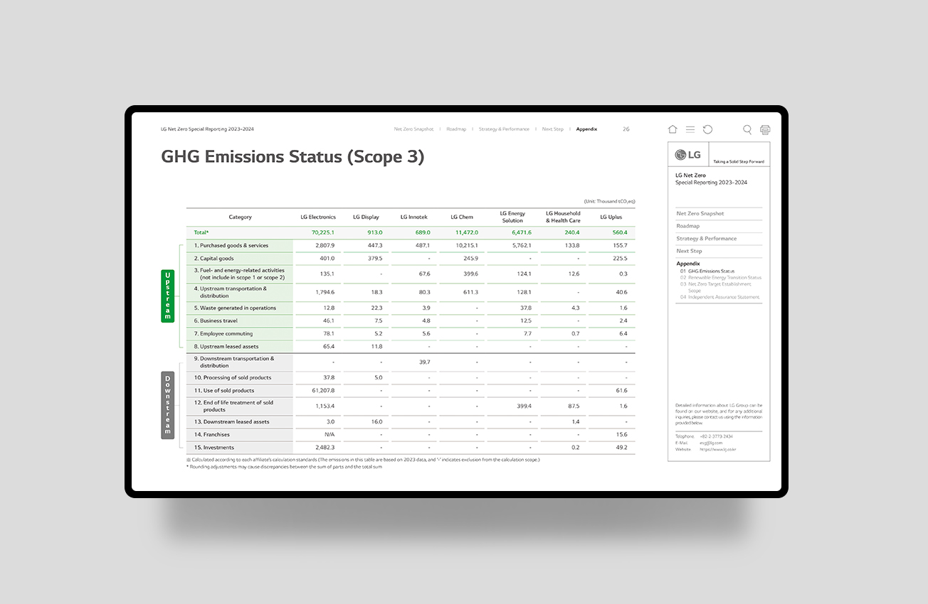928x604 pixels.
Task: Click the LG logo in the side panel
Action: click(x=688, y=155)
